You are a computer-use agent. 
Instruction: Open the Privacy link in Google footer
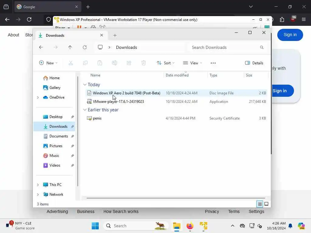[x=212, y=211]
